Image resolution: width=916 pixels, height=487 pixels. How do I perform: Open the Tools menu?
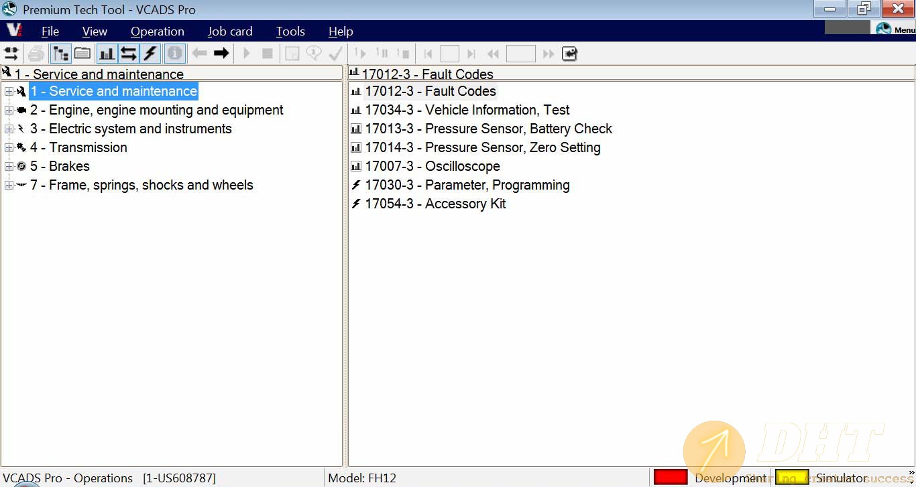coord(290,31)
